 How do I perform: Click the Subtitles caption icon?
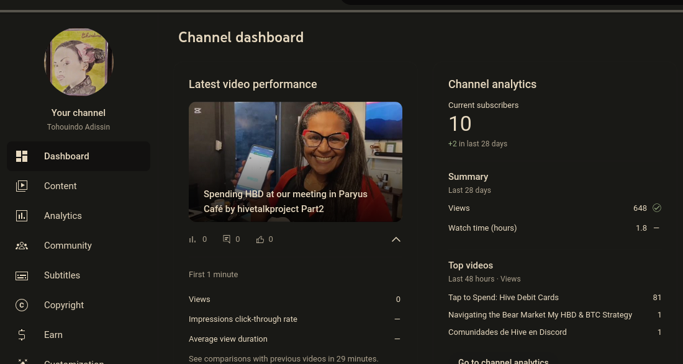pos(22,276)
